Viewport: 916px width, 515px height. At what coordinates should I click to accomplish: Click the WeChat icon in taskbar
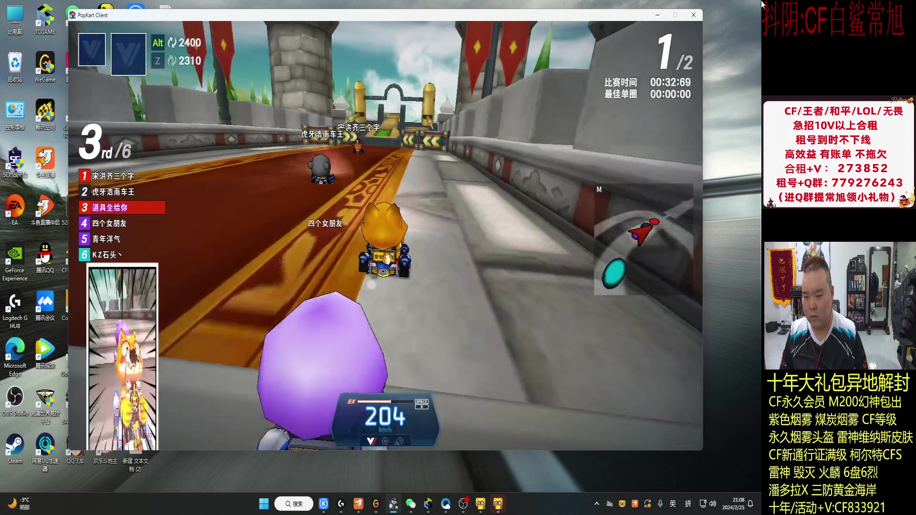(x=411, y=504)
